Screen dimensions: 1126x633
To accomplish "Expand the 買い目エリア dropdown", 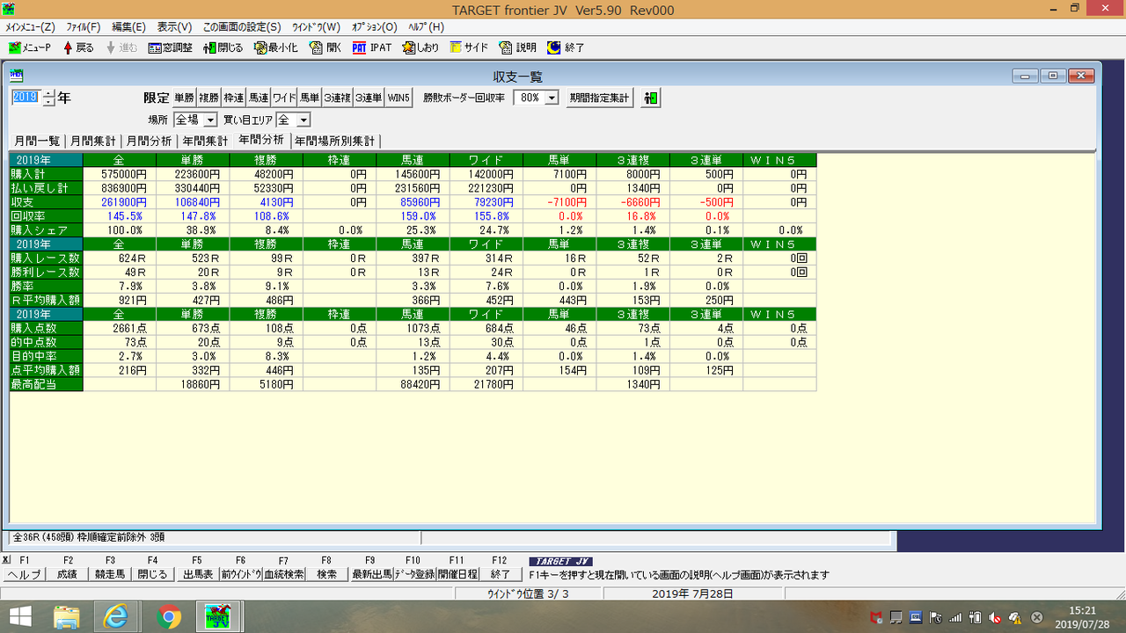I will pyautogui.click(x=303, y=120).
